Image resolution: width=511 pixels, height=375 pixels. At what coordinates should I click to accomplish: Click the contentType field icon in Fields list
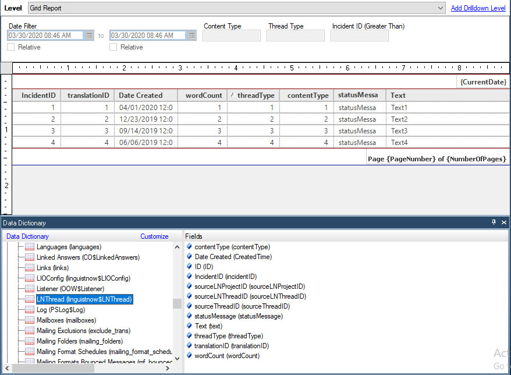tap(189, 247)
